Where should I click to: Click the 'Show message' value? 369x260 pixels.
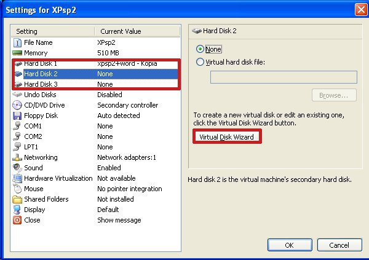119,220
